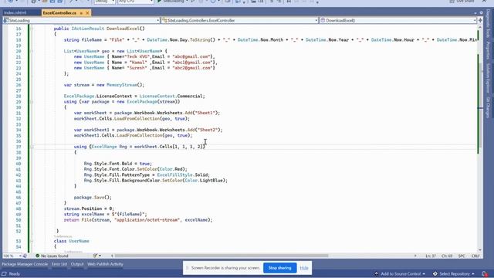Open the SiteLoading project navigation dropdown
The image size is (494, 278).
pyautogui.click(x=81, y=21)
